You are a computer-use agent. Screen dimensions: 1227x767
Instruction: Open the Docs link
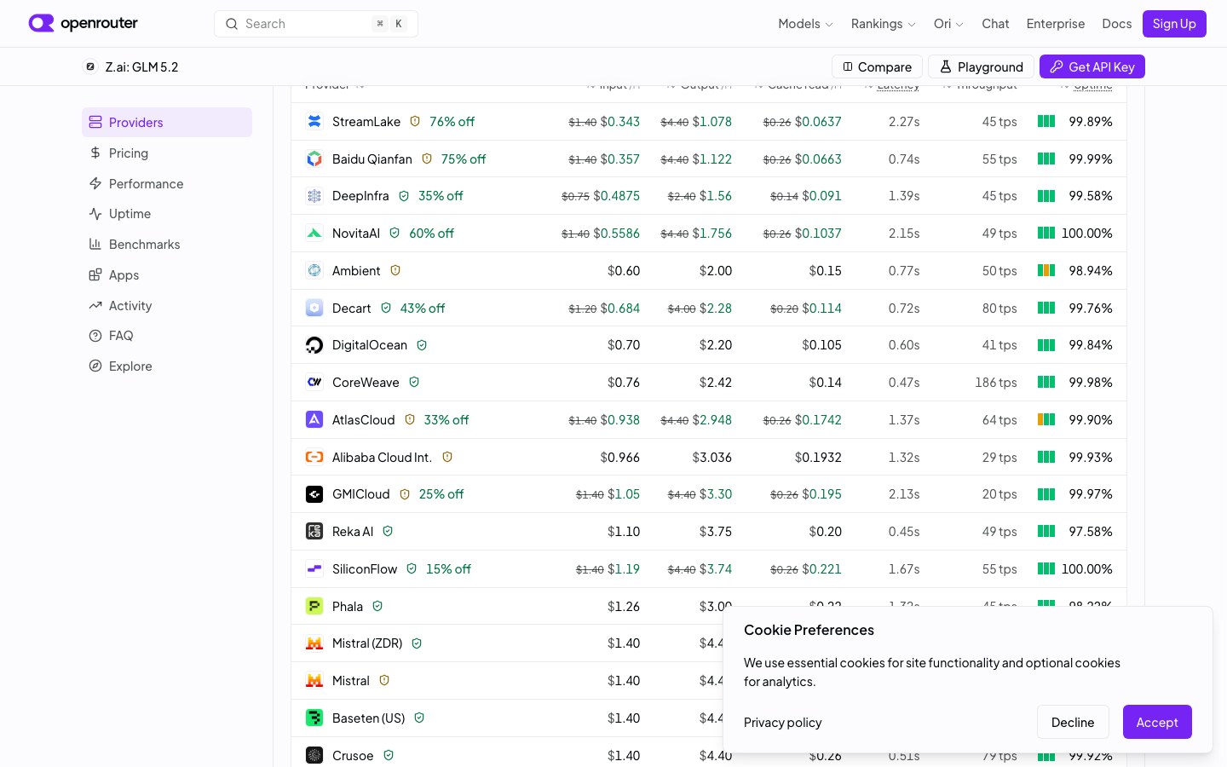point(1117,24)
